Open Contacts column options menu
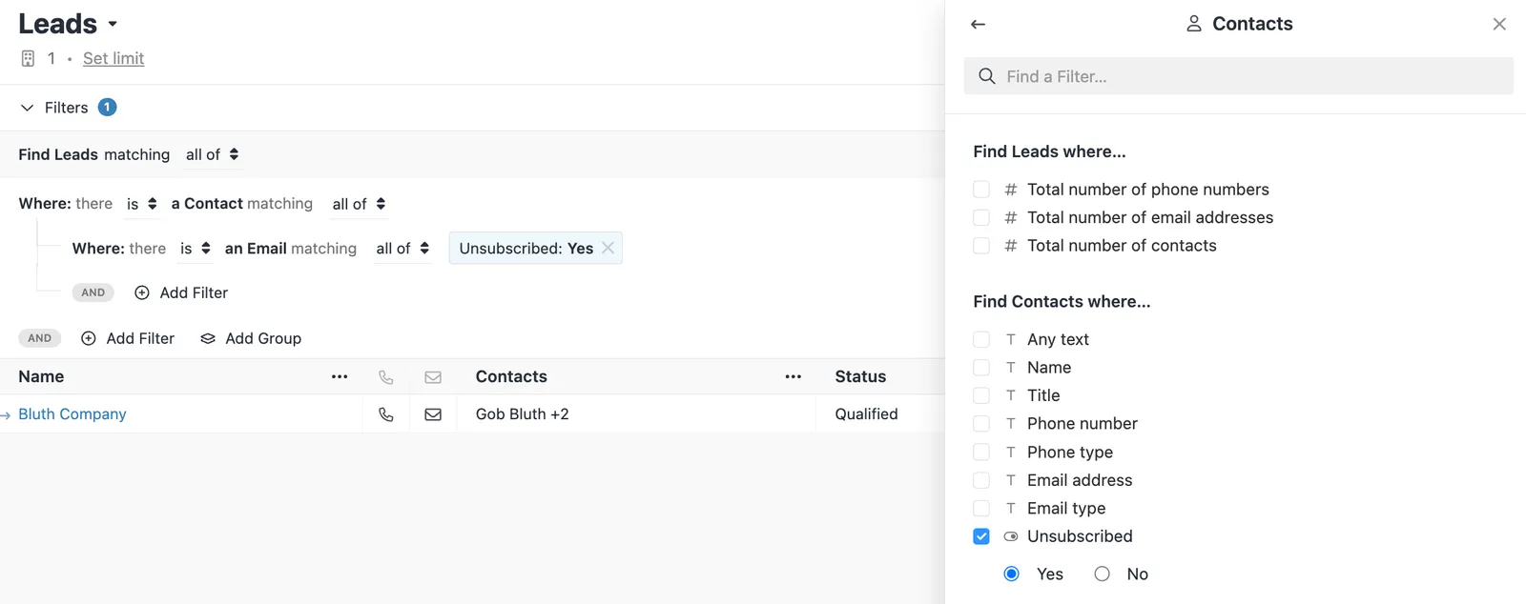 pyautogui.click(x=793, y=377)
